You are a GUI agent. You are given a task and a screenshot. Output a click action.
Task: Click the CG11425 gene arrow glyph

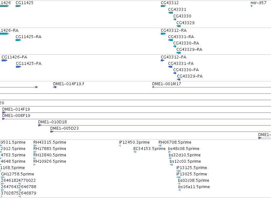click(x=18, y=6)
